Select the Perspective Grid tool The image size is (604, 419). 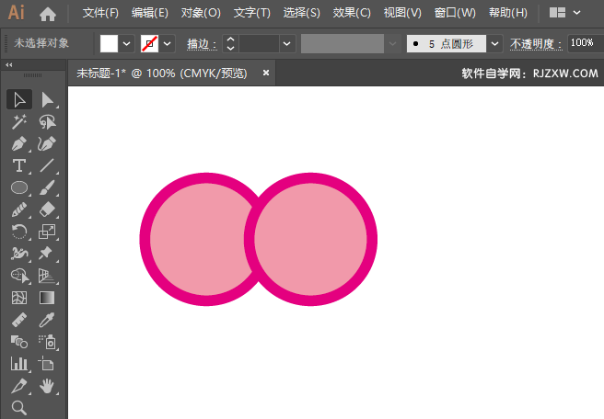(47, 276)
